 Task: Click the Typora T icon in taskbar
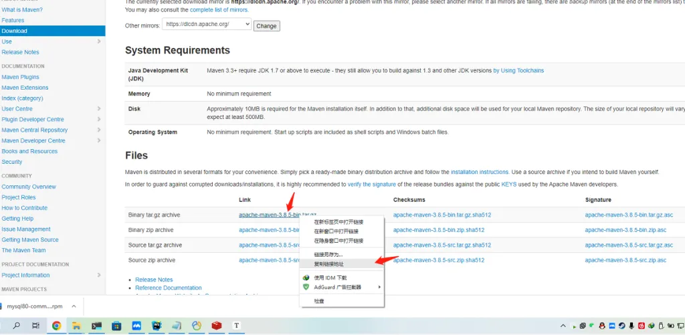click(x=236, y=326)
